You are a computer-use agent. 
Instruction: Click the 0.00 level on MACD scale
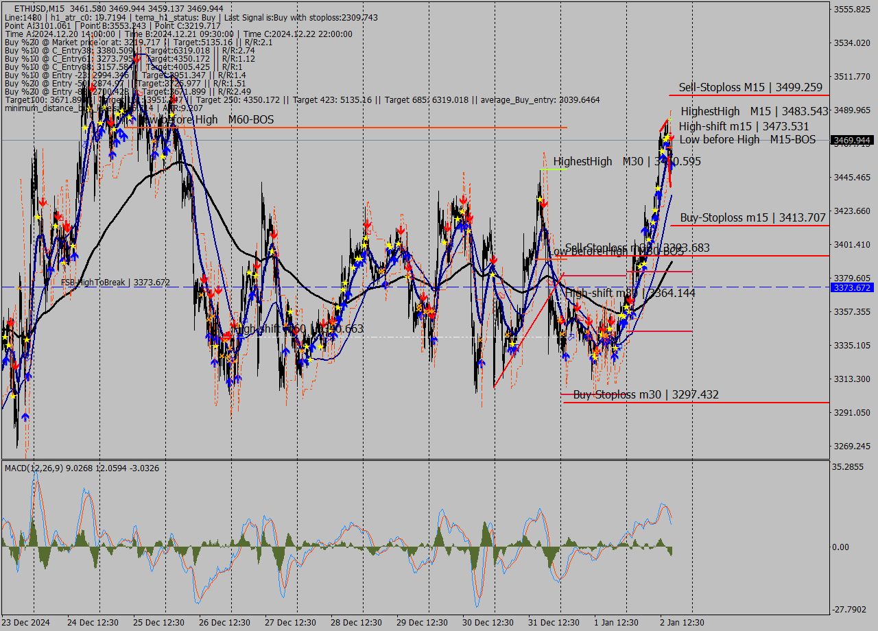point(840,547)
